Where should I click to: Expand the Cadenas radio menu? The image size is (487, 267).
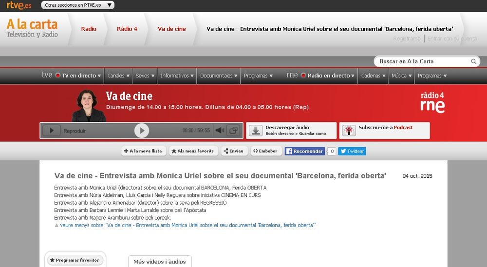pos(374,76)
